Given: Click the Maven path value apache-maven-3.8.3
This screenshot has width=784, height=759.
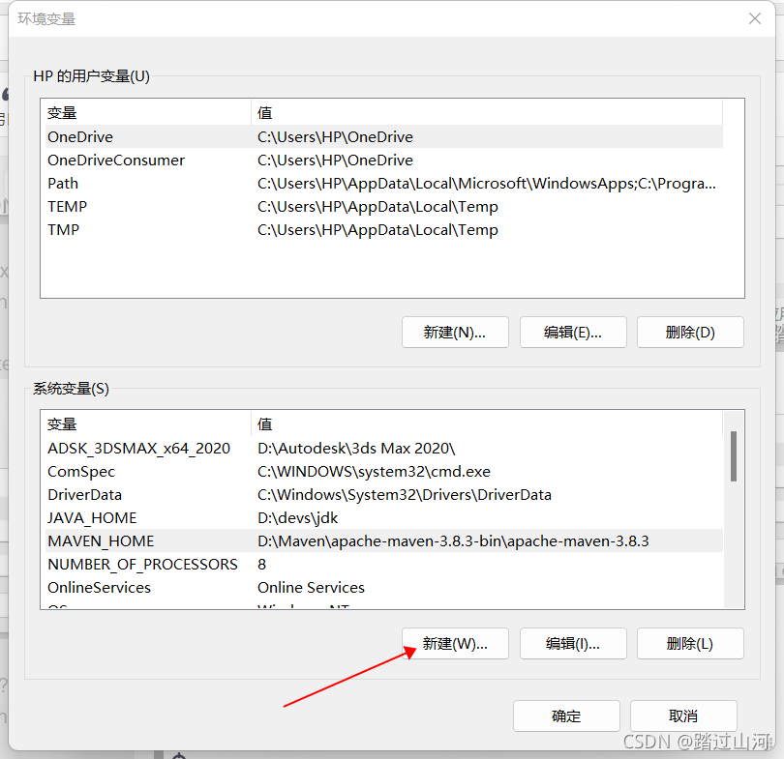Looking at the screenshot, I should (453, 541).
